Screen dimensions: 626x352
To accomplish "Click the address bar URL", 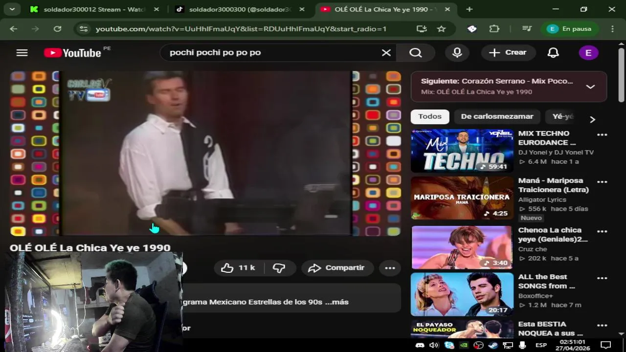I will click(241, 29).
